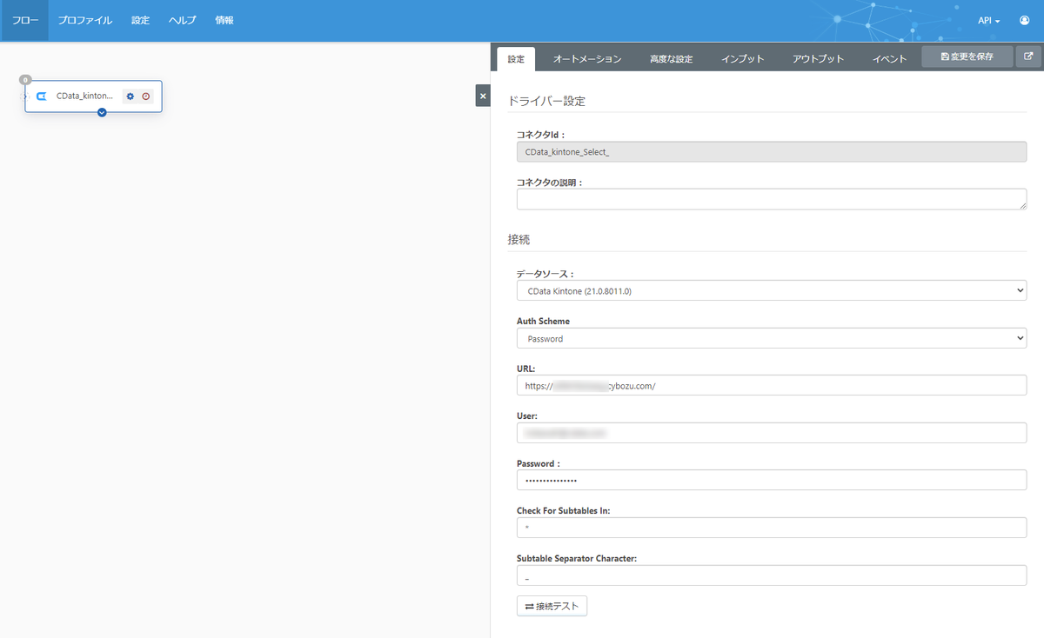Click the 変更を保存 button
The image size is (1044, 638).
click(x=967, y=56)
